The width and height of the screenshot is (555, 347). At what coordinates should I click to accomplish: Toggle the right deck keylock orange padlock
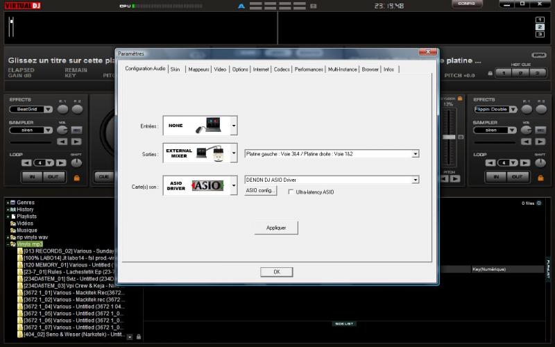coord(460,99)
